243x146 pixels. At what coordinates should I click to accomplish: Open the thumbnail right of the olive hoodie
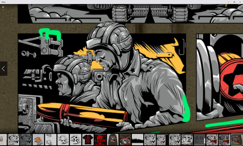[125, 139]
